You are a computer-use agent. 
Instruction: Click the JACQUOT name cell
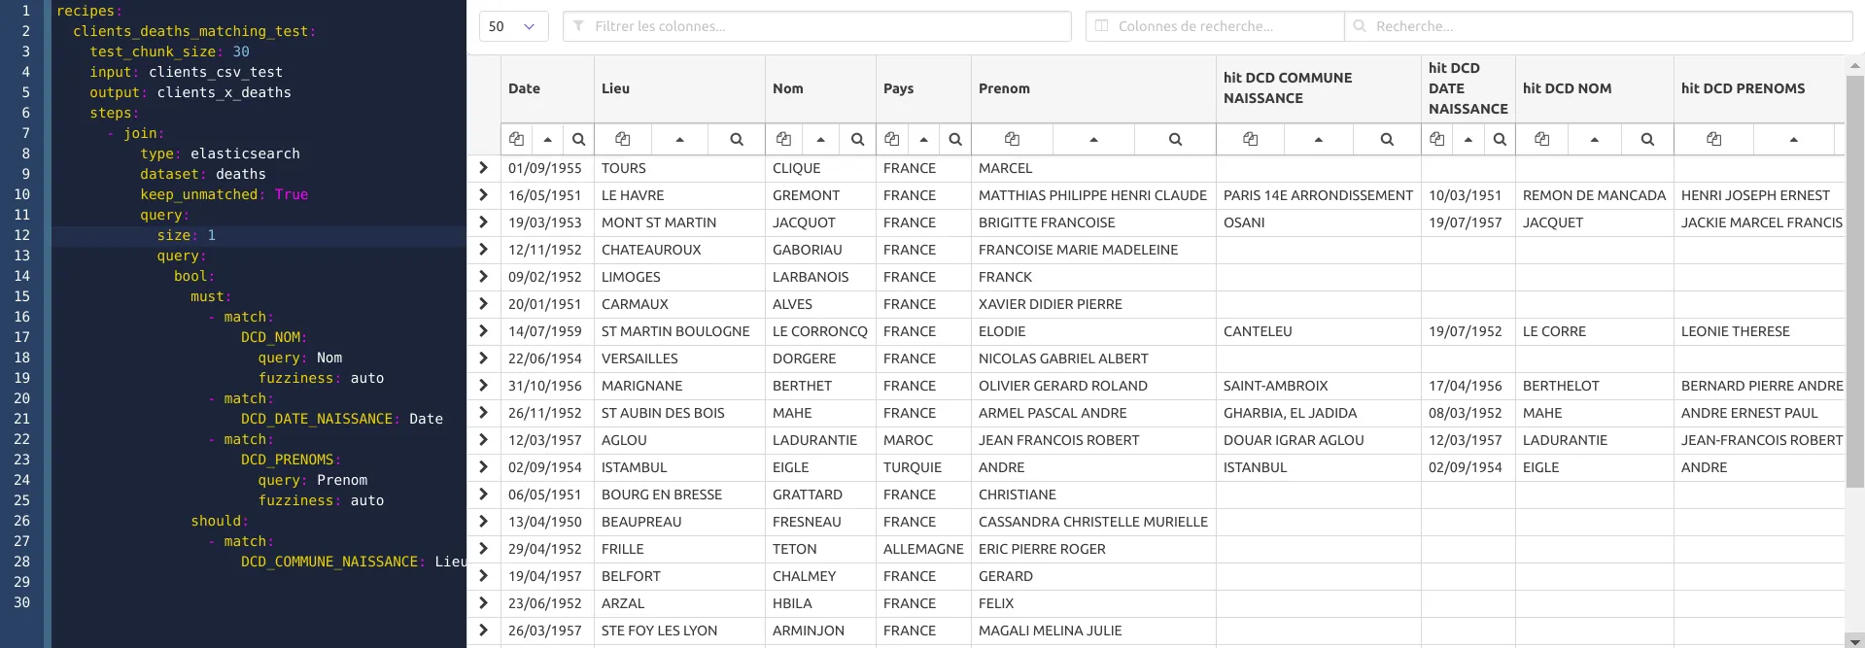click(804, 222)
